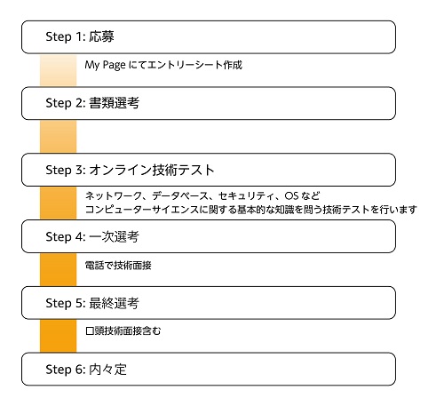
Task: Click the light orange connector below Step 1
Action: [59, 70]
